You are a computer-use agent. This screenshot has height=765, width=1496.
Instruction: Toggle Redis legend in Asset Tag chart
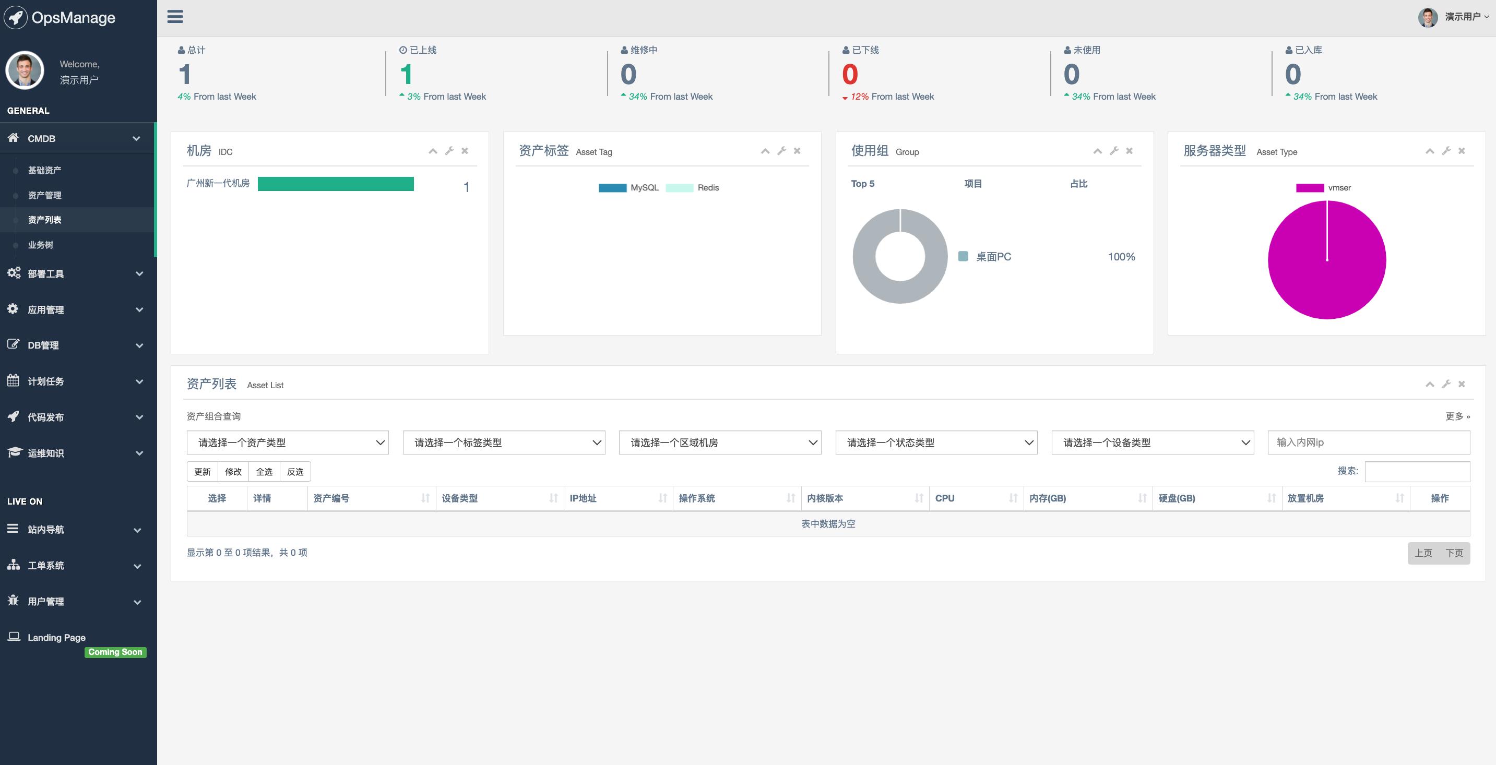pyautogui.click(x=693, y=187)
